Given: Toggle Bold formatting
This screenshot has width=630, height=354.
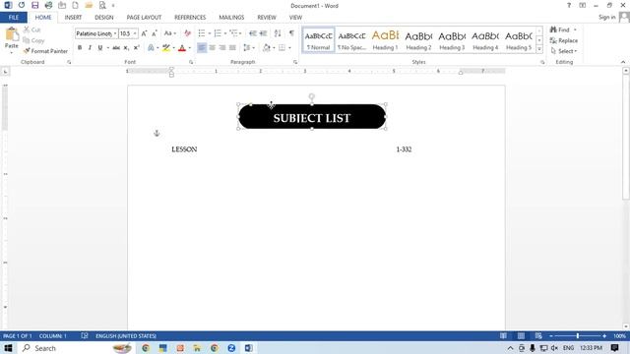Looking at the screenshot, I should [x=80, y=48].
